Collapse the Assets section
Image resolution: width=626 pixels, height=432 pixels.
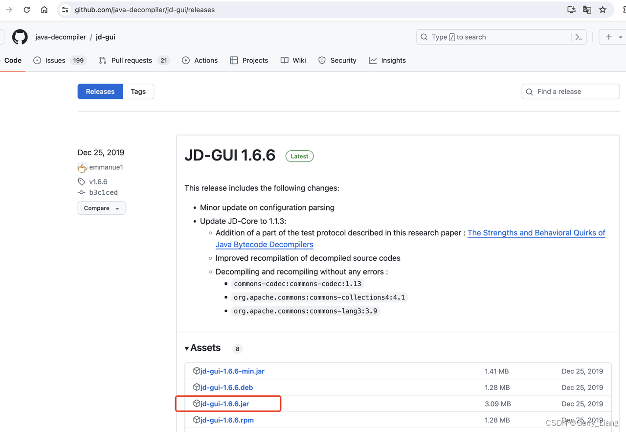tap(202, 348)
